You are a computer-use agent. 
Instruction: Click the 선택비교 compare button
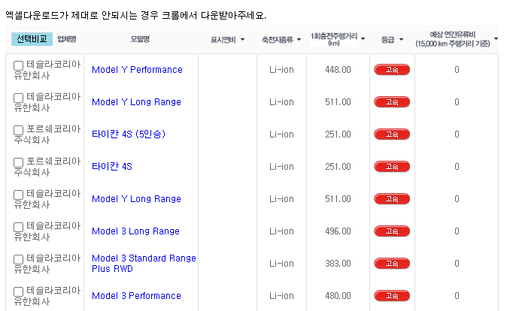[x=32, y=39]
